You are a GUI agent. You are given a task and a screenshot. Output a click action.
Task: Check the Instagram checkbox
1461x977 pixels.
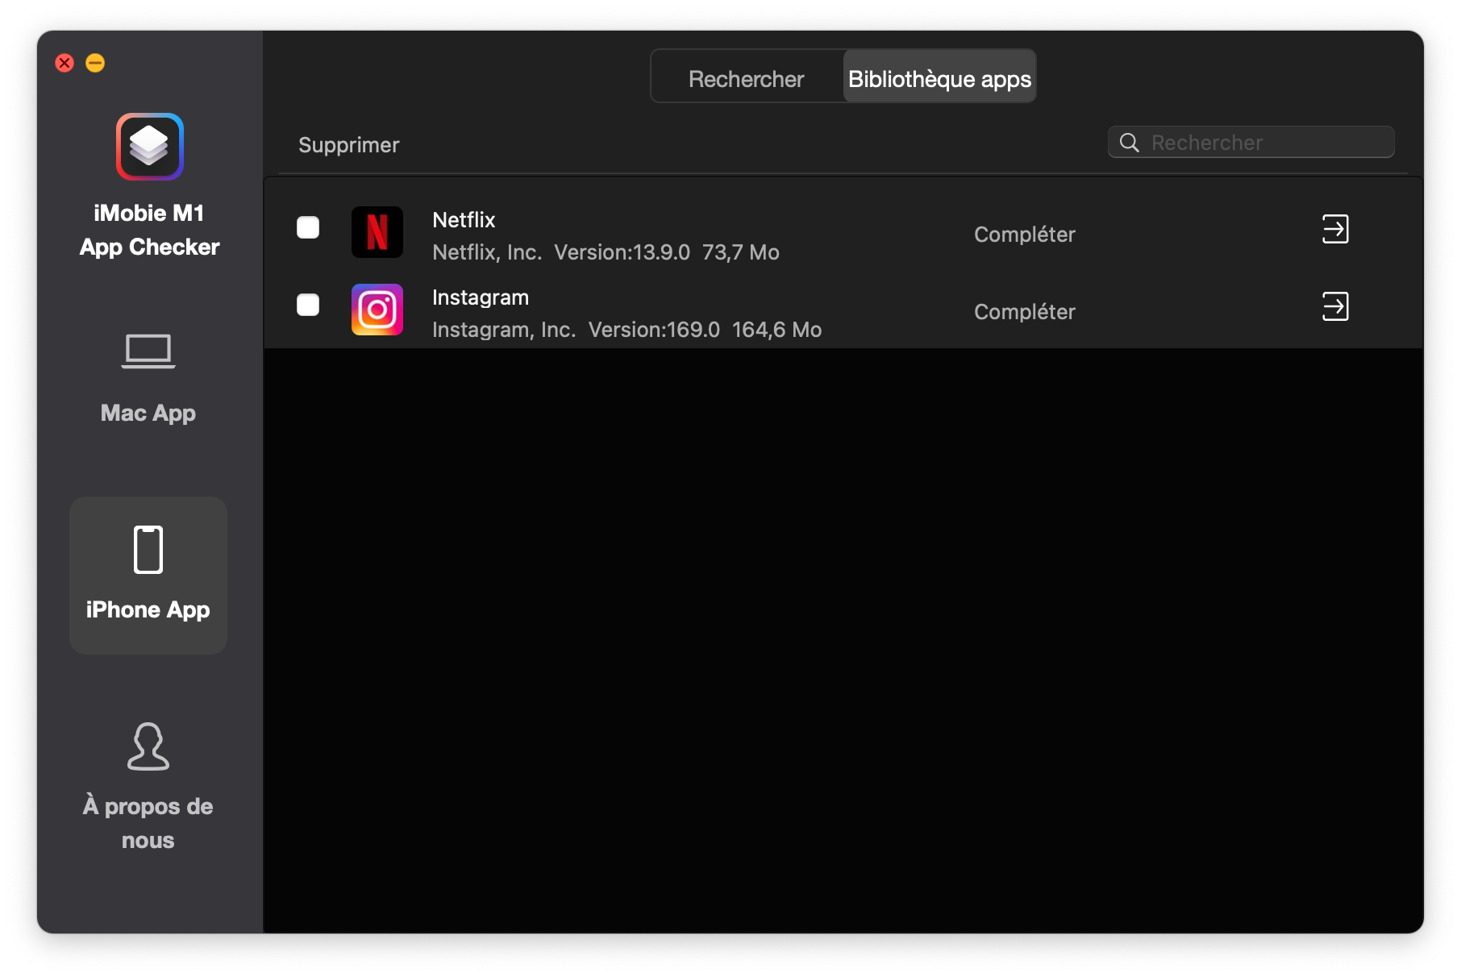[307, 306]
